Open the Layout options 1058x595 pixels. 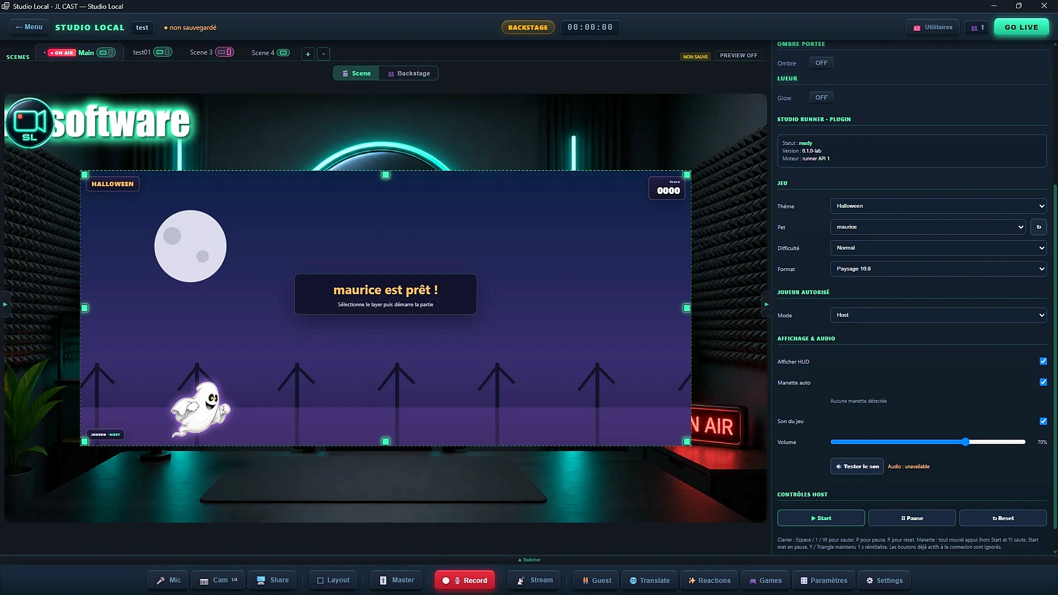tap(333, 580)
